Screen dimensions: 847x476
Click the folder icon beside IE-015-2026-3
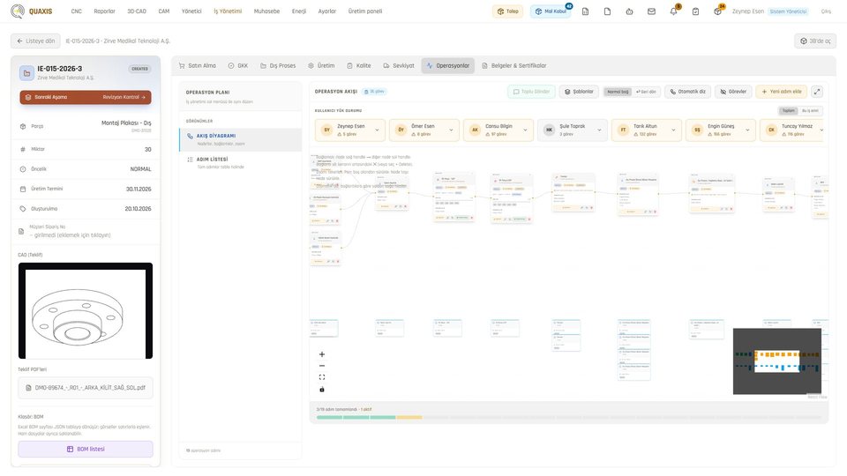point(26,73)
